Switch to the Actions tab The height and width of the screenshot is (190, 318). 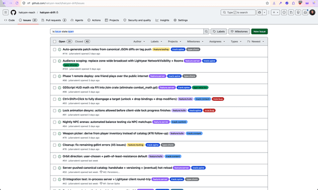94,20
